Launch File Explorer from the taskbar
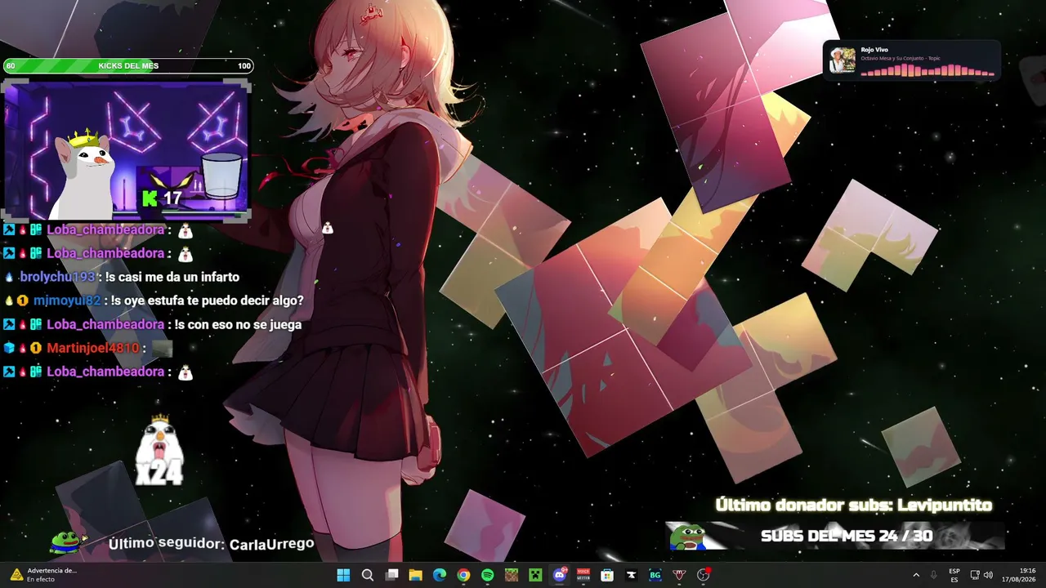This screenshot has height=588, width=1046. pos(415,575)
